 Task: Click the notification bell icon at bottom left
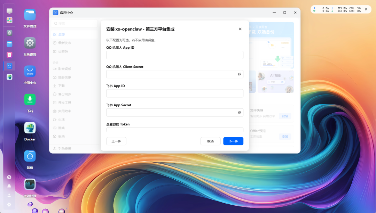click(9, 186)
